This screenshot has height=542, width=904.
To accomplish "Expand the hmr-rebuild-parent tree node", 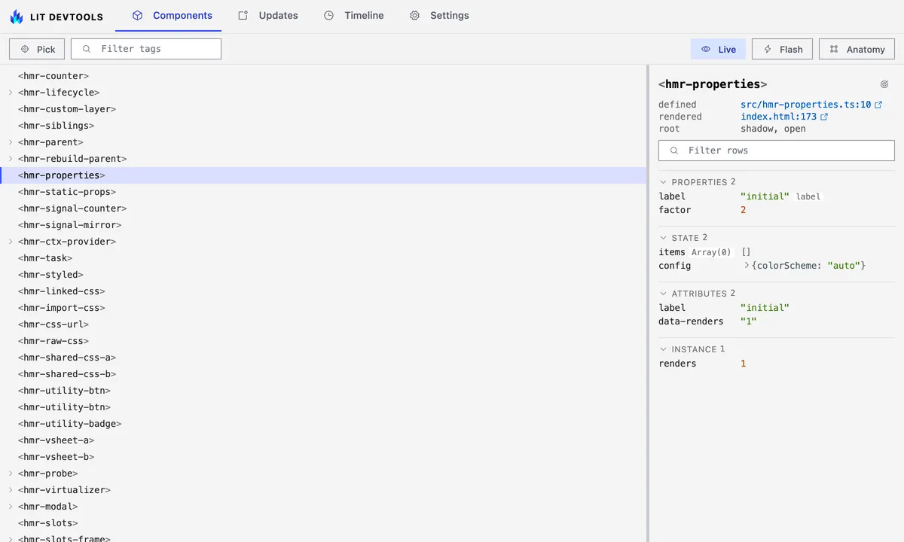I will coord(11,159).
